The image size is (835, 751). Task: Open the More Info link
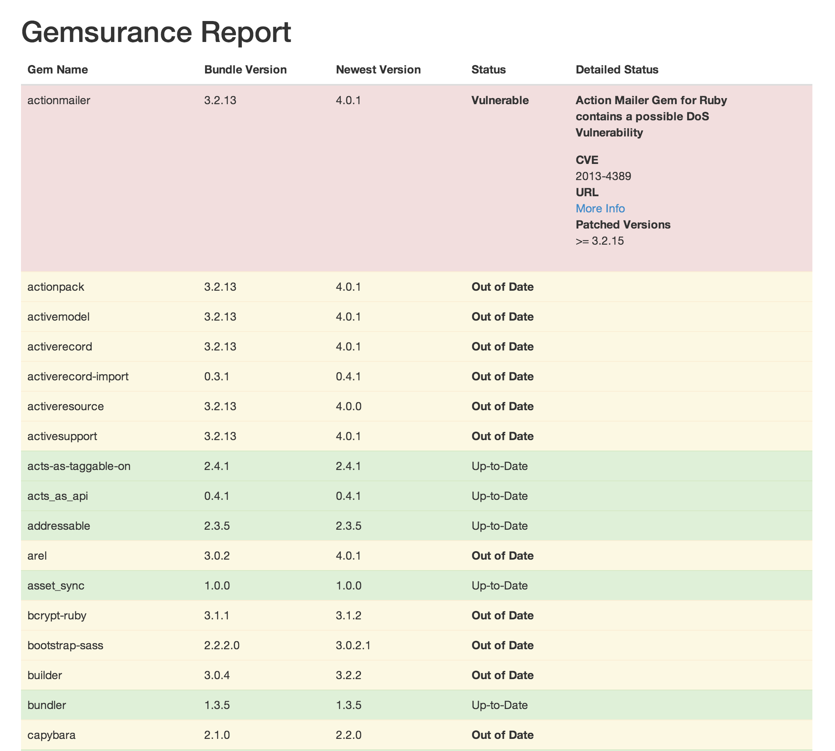click(600, 208)
